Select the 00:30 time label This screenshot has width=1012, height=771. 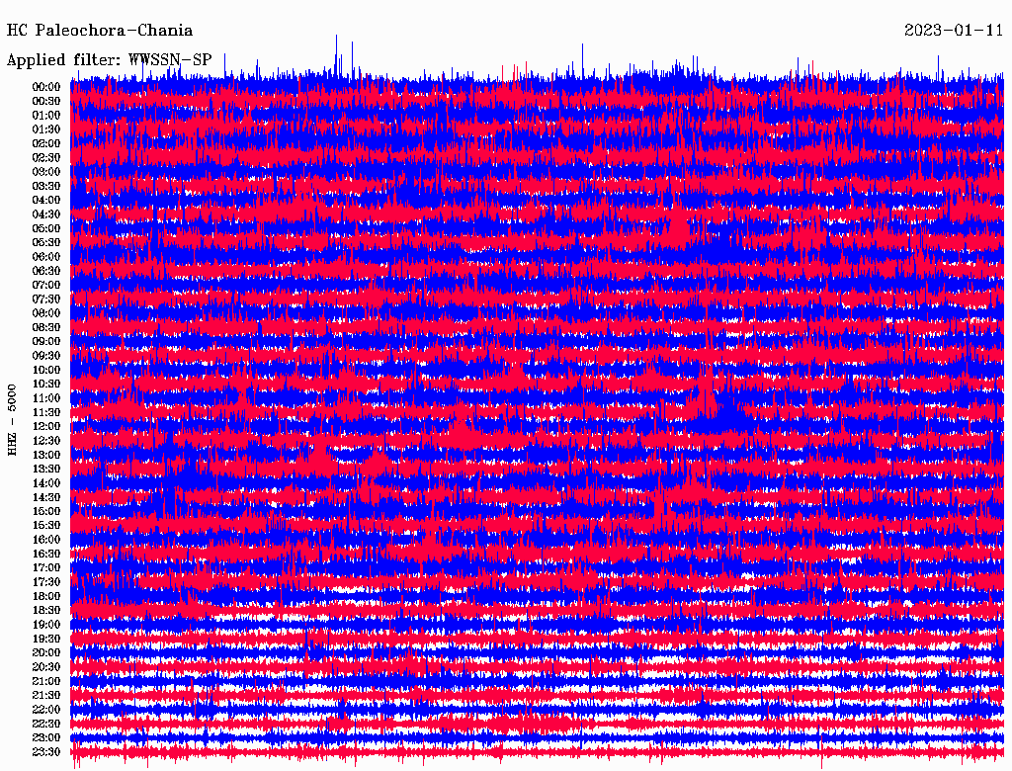click(x=46, y=102)
